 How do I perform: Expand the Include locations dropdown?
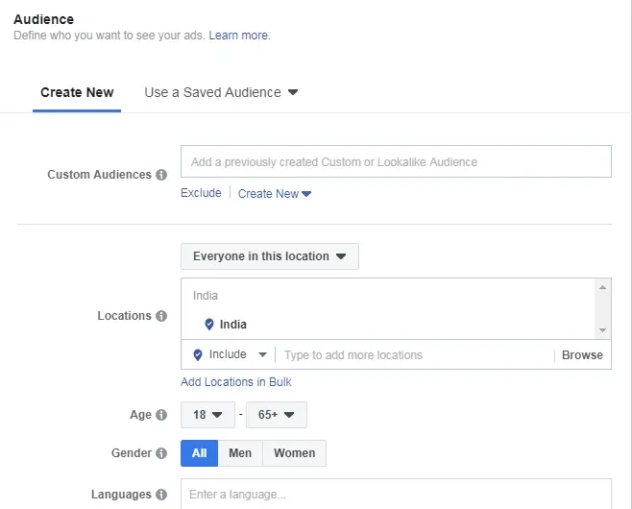[x=228, y=354]
